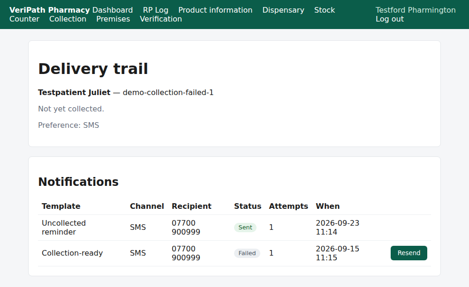Navigate to Product information
469x287 pixels.
(x=215, y=10)
